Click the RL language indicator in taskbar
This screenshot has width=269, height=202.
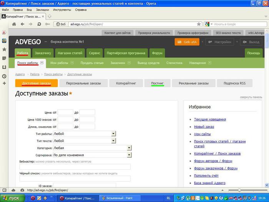pos(168,198)
